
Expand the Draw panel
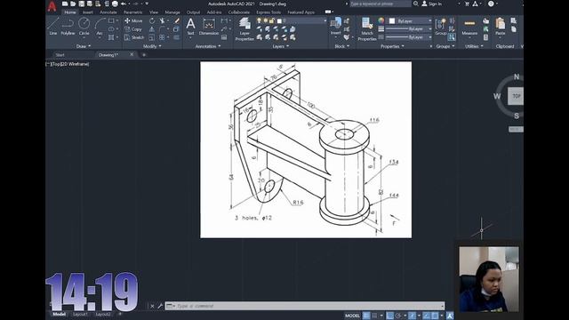pyautogui.click(x=84, y=46)
